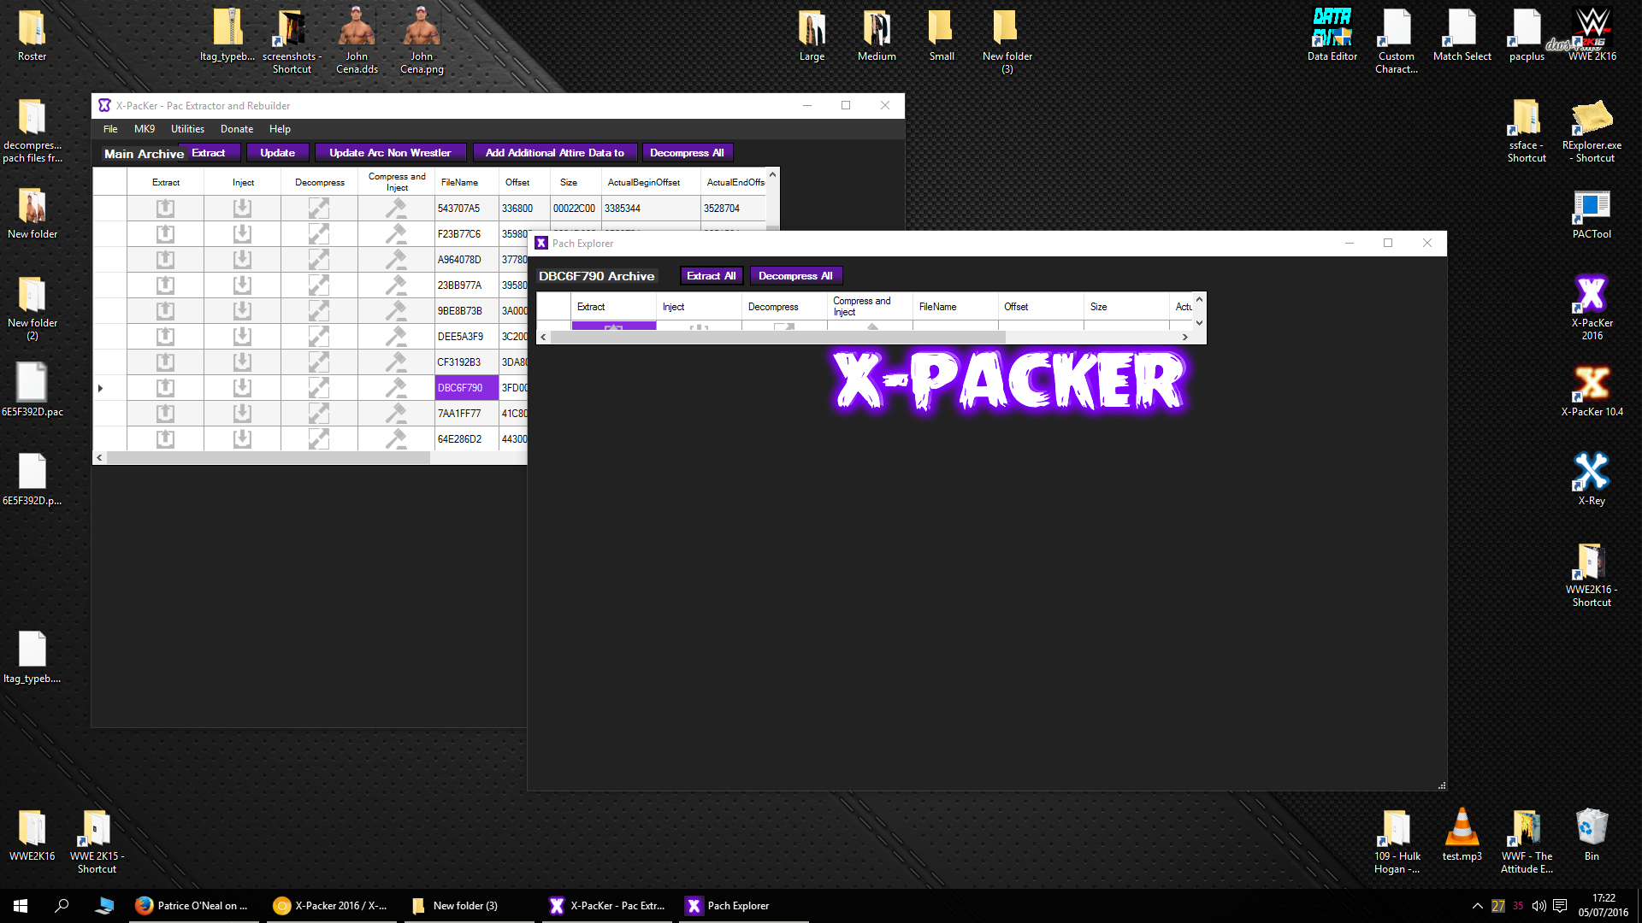Image resolution: width=1642 pixels, height=923 pixels.
Task: Click FileName column header in main archive
Action: 466,182
